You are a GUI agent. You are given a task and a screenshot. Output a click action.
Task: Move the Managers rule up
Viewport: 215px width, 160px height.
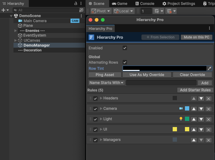[194, 140]
